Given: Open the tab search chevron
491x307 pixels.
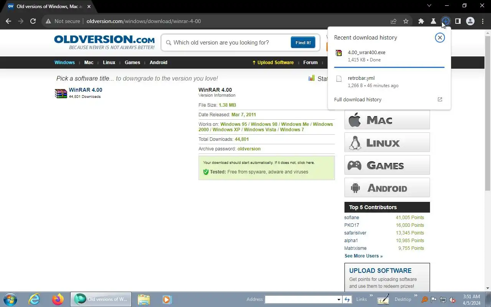Looking at the screenshot, I should [429, 6].
